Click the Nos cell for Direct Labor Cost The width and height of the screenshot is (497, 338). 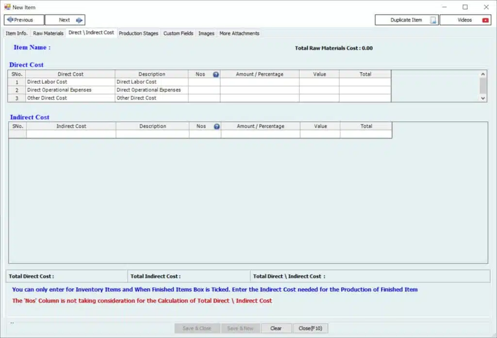pyautogui.click(x=204, y=82)
